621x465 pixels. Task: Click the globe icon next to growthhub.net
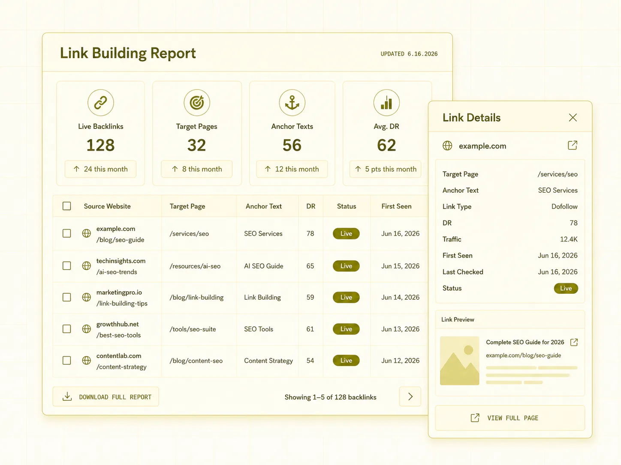87,329
